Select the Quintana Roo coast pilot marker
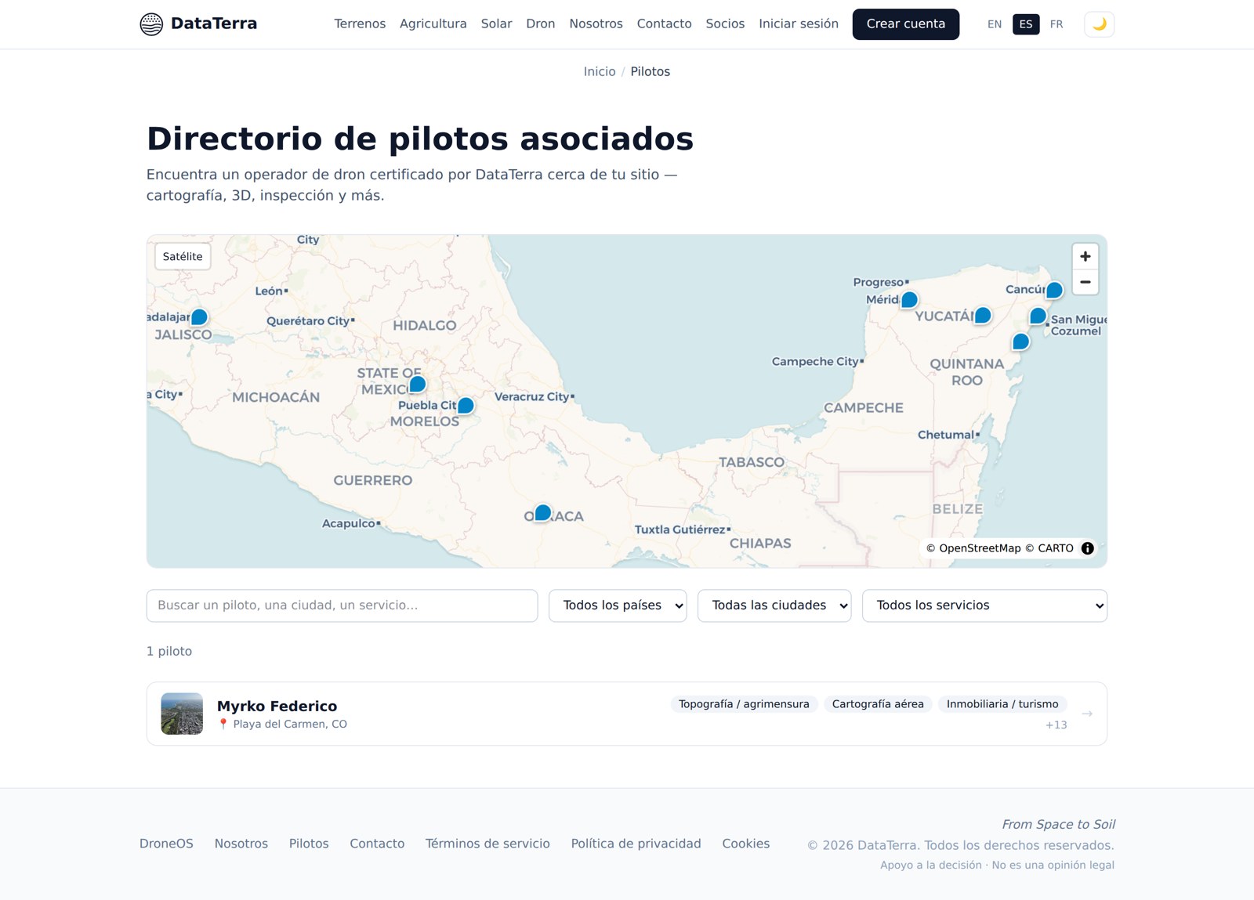Viewport: 1254px width, 900px height. point(1020,342)
